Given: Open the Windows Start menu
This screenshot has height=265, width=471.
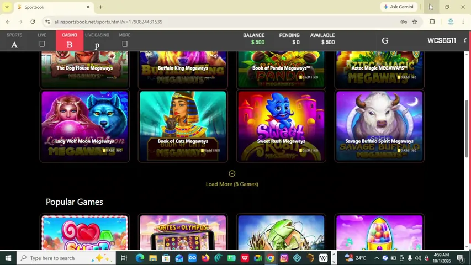Looking at the screenshot, I should pyautogui.click(x=8, y=258).
